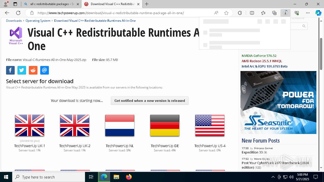Screen dimensions: 324x182
Task: Open Operating System breadcrumb link
Action: tap(38, 20)
